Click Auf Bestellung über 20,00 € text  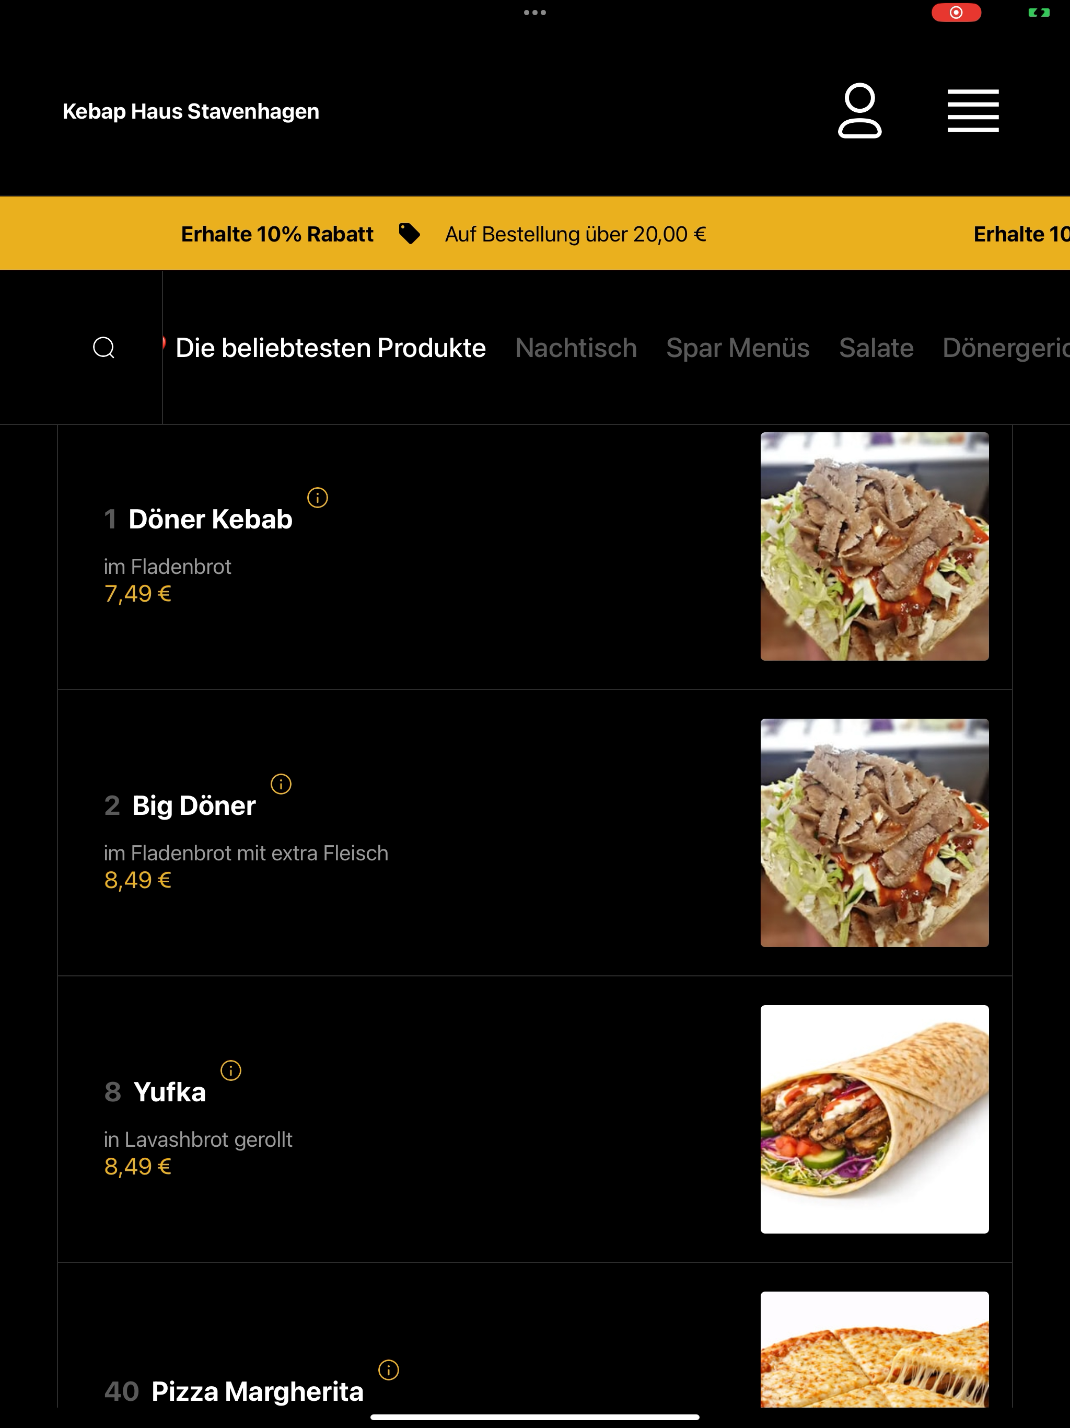pyautogui.click(x=576, y=234)
